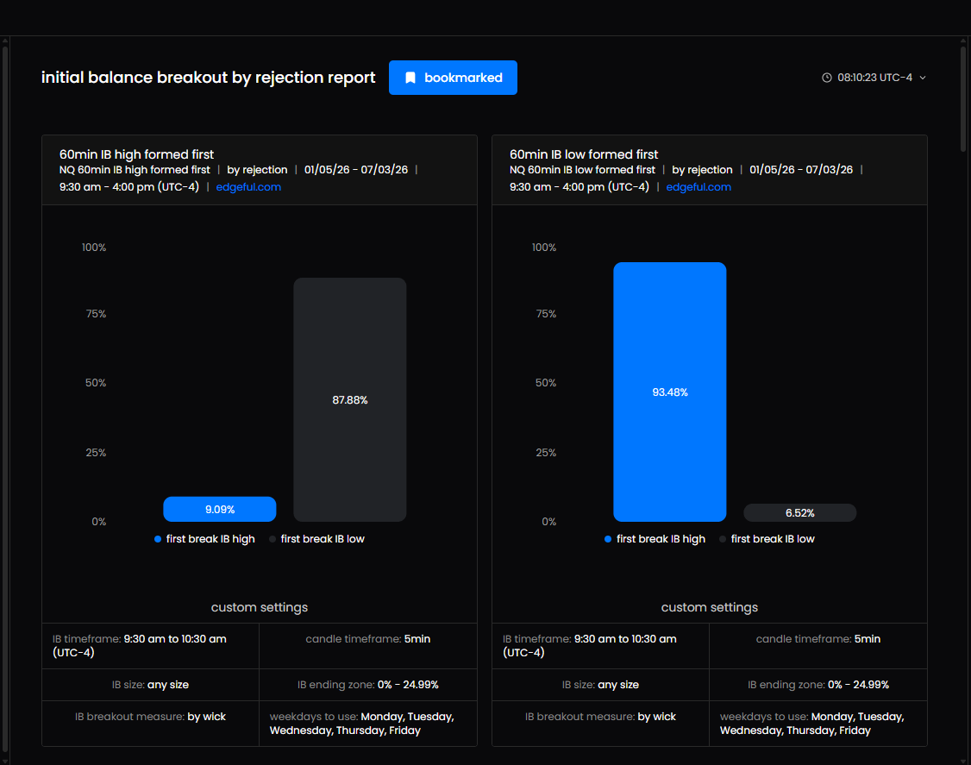Viewport: 971px width, 765px height.
Task: Click the bookmark icon inside the bookmarked button
Action: click(x=410, y=78)
